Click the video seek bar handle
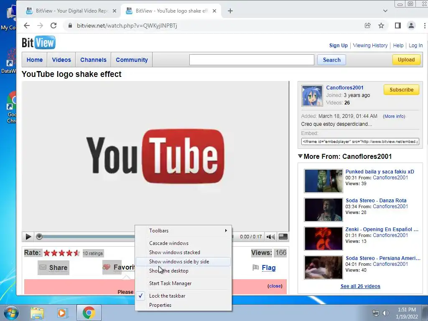Viewport: 428px width, 321px height. (39, 237)
